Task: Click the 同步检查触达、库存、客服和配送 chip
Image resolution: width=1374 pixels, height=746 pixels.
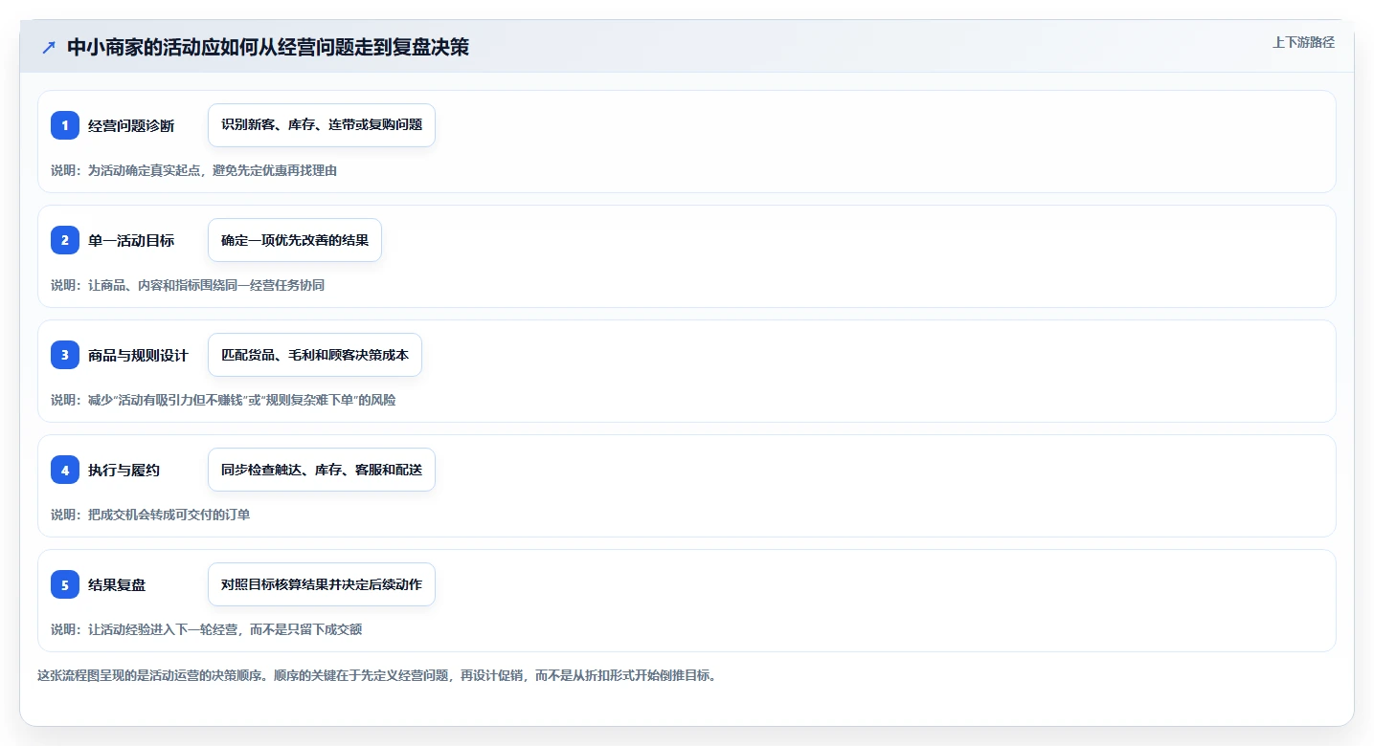Action: 322,470
